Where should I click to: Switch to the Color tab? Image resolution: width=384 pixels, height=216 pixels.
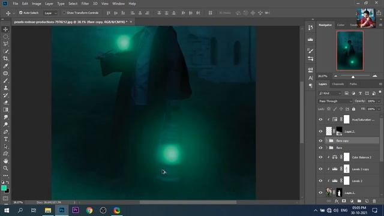[x=341, y=25]
